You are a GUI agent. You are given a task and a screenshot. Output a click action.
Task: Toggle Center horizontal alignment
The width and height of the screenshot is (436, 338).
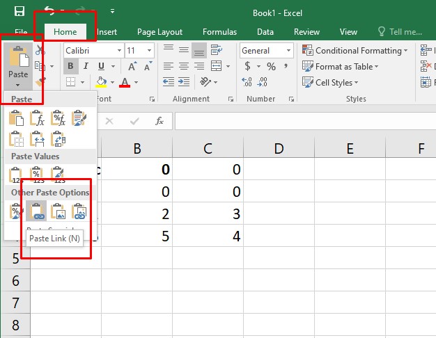click(x=184, y=66)
